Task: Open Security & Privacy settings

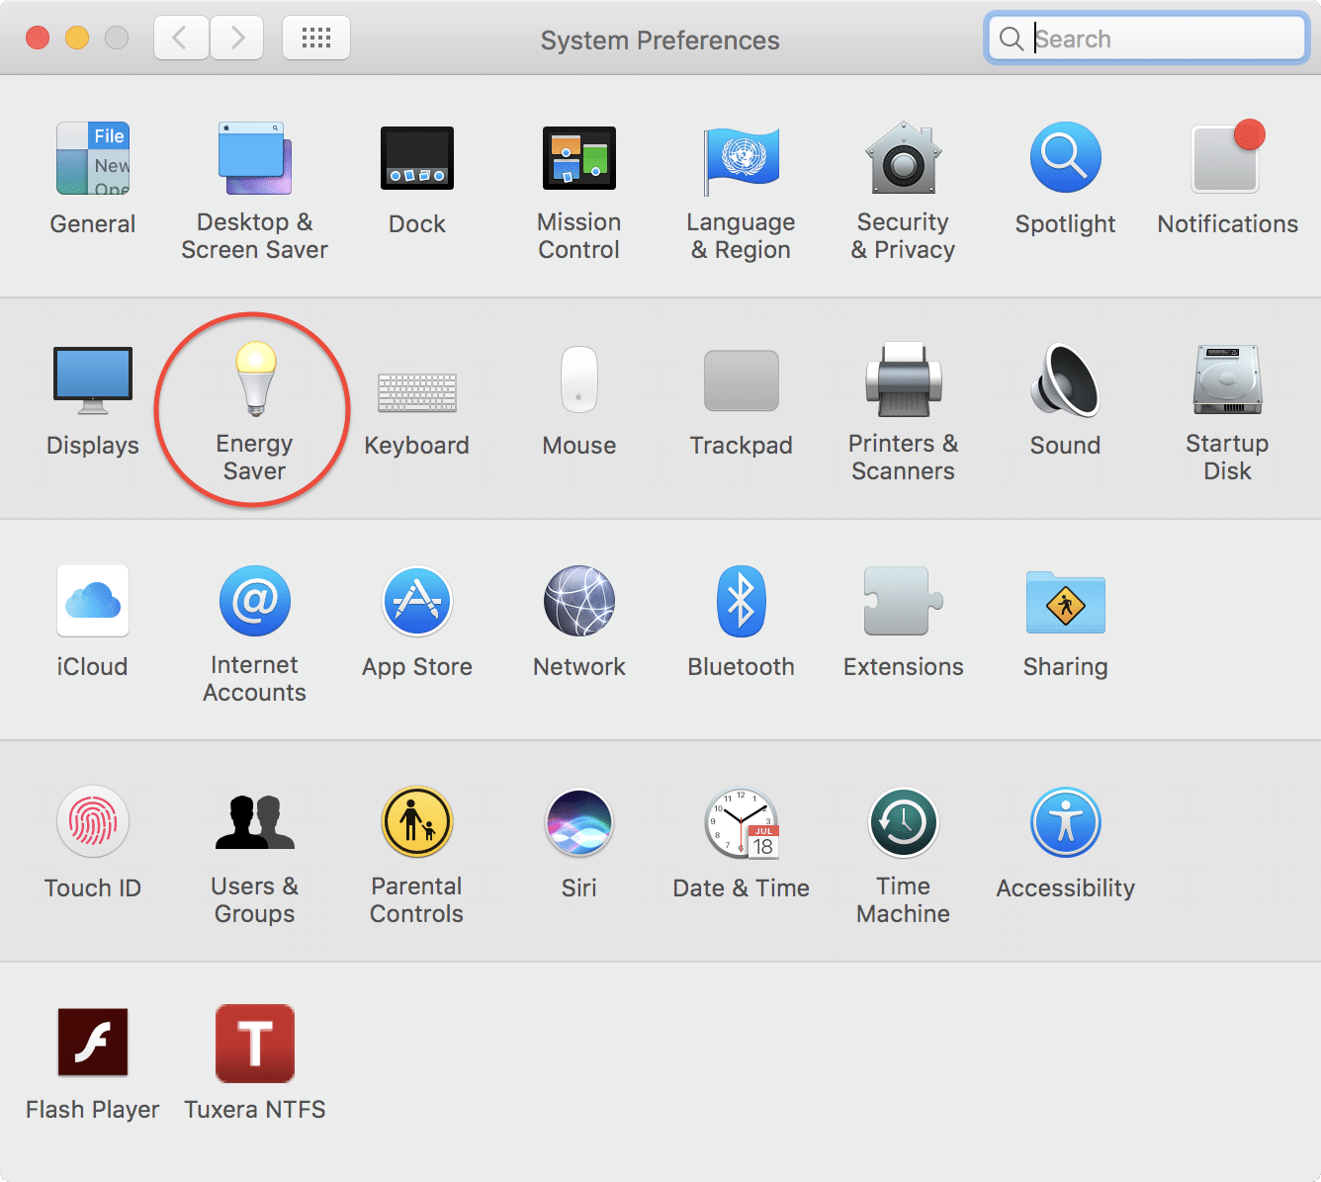Action: 902,158
